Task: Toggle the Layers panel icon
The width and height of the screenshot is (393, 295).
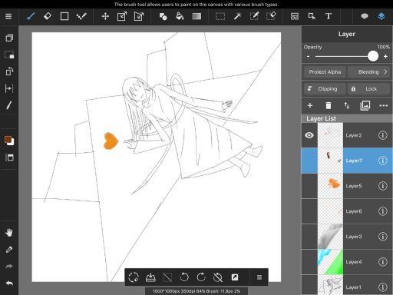Action: (x=381, y=16)
